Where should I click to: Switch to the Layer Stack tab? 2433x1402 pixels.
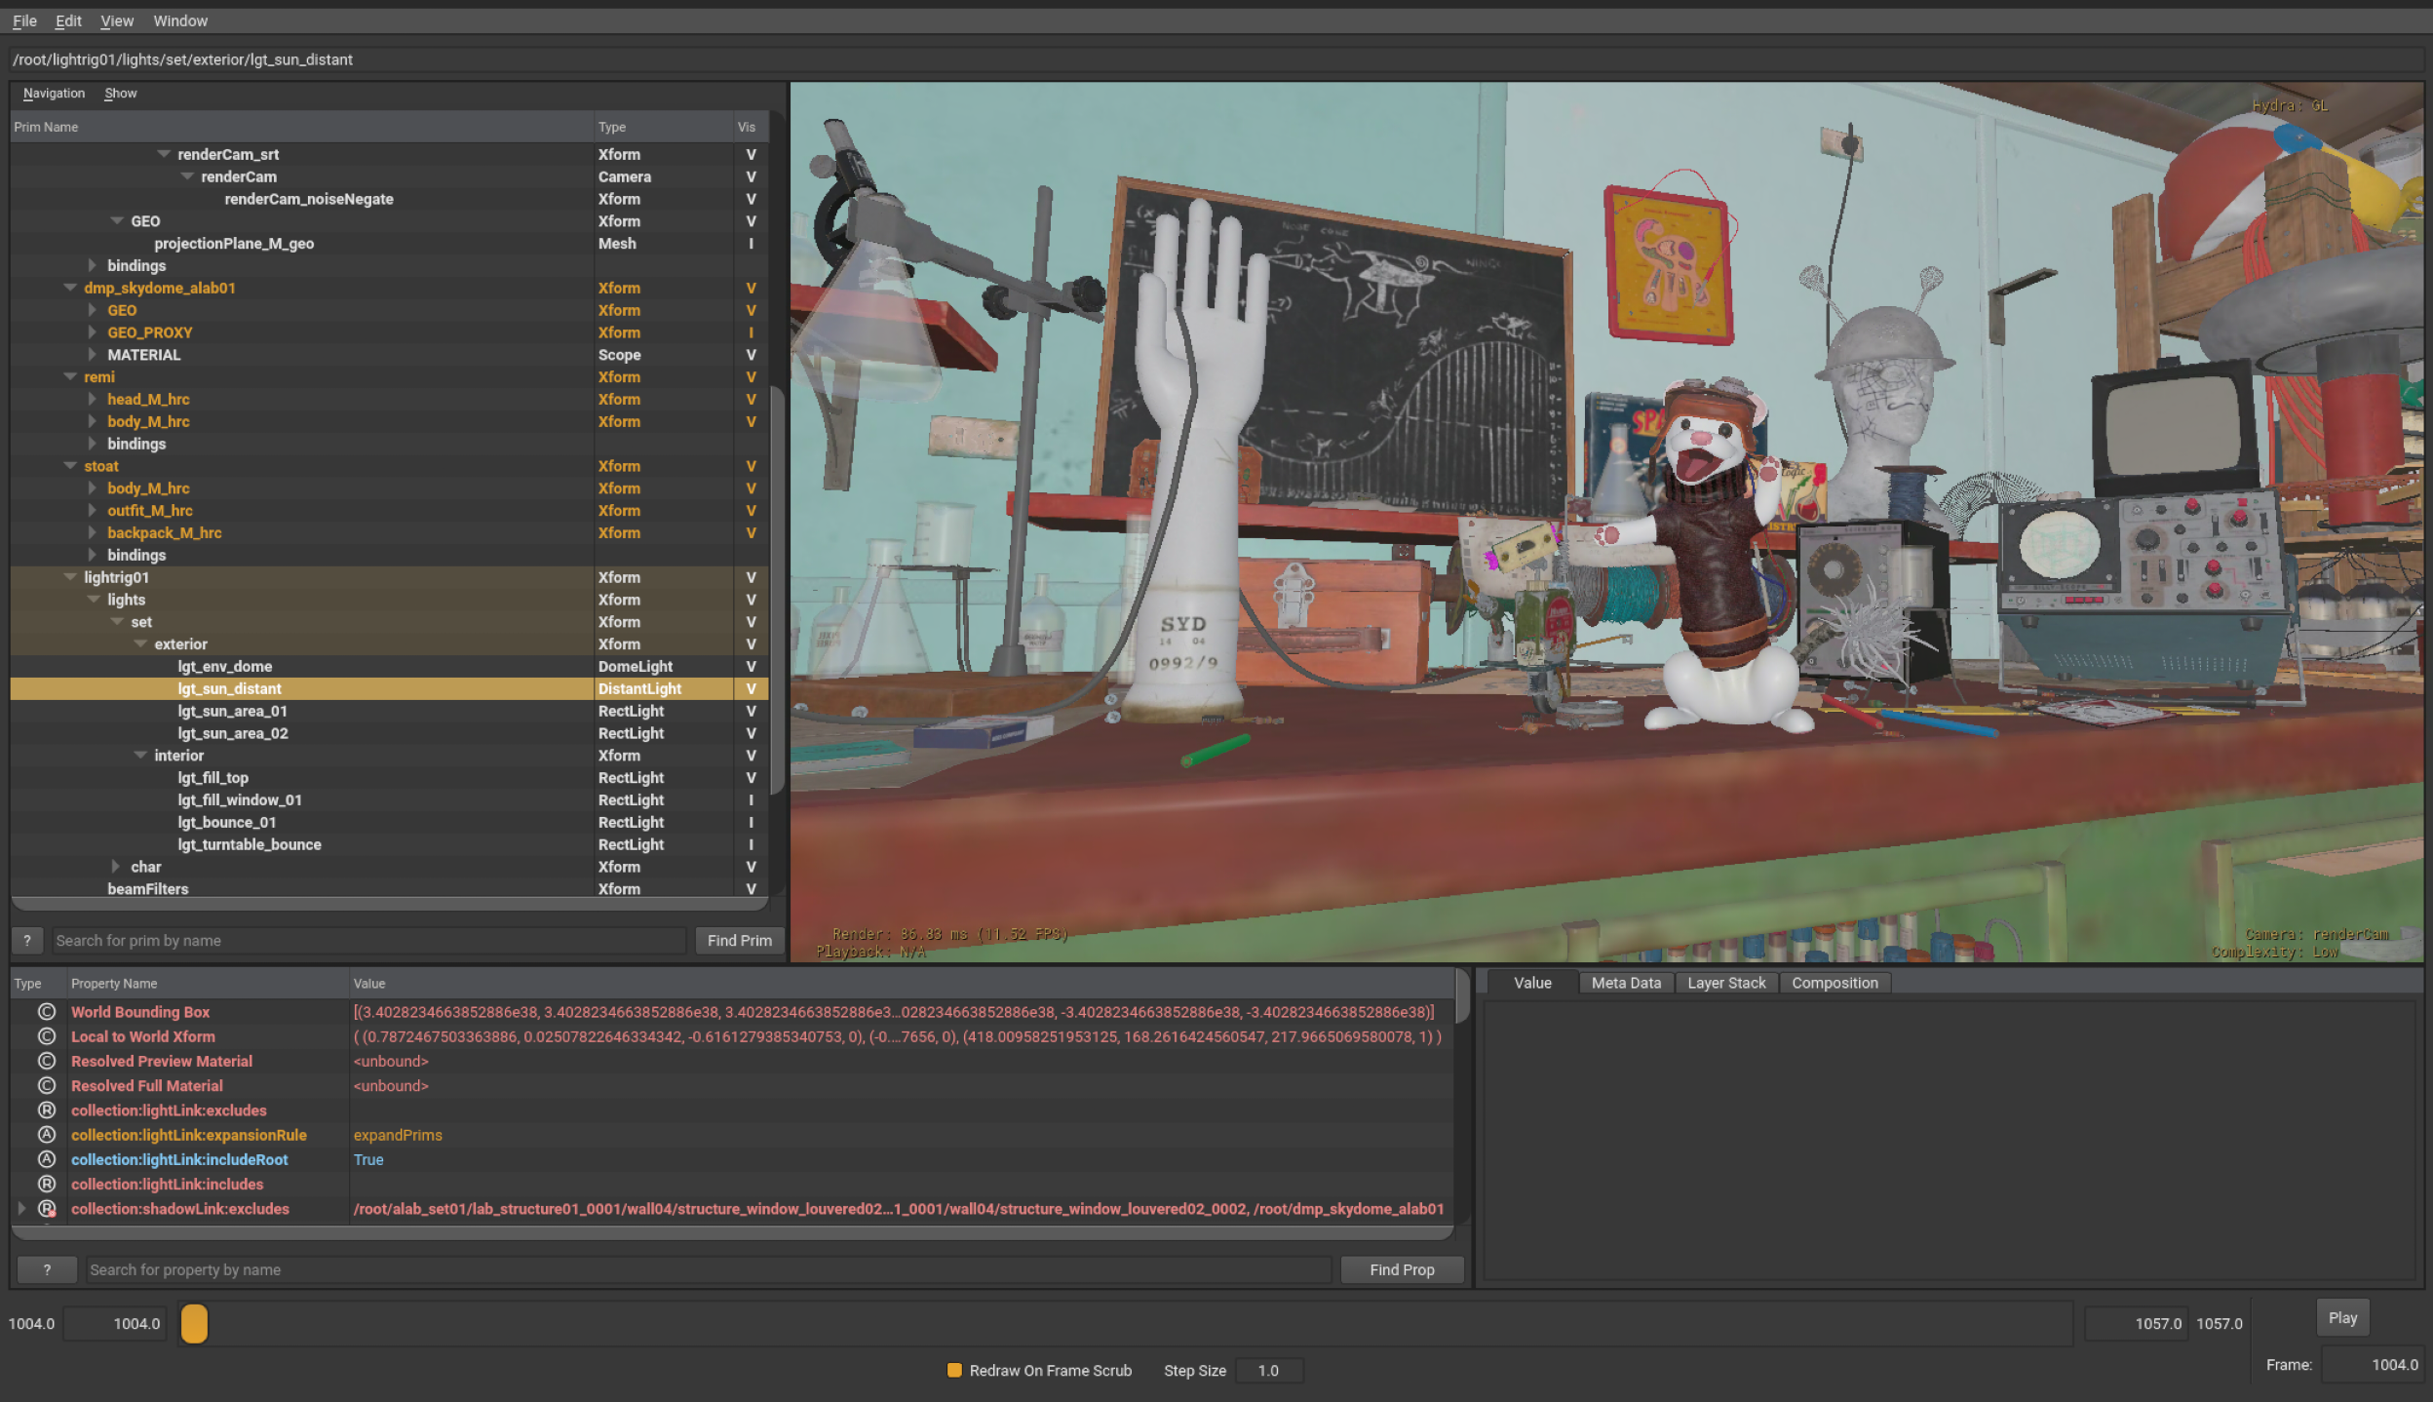(x=1725, y=983)
